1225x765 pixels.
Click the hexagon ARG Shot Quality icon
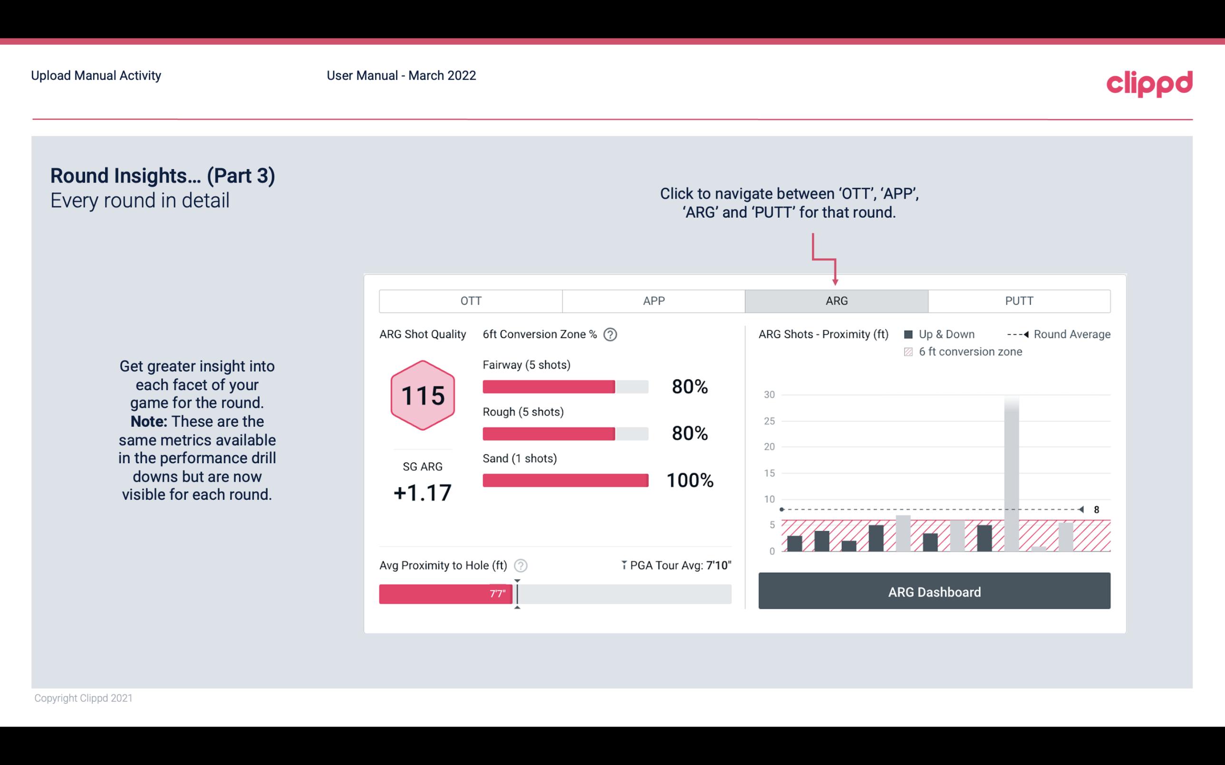pyautogui.click(x=421, y=395)
